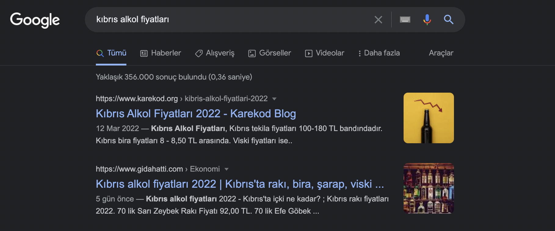Click the '12 Mar 2022' result date
The height and width of the screenshot is (231, 555).
[x=118, y=128]
